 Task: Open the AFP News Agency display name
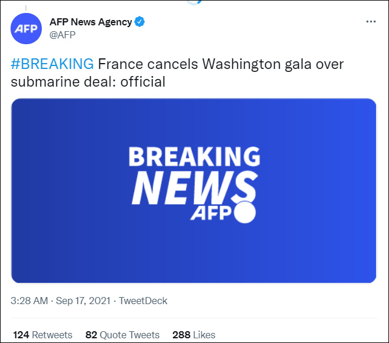tap(91, 22)
